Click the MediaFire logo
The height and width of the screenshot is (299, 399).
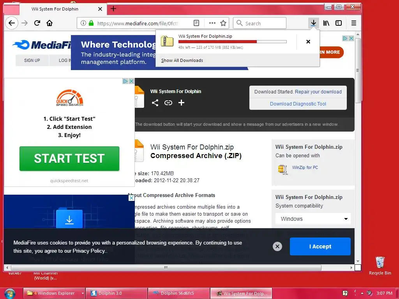(x=42, y=45)
